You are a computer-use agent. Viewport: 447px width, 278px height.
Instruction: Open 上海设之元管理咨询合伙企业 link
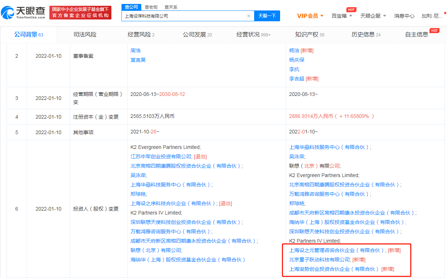[x=337, y=250]
